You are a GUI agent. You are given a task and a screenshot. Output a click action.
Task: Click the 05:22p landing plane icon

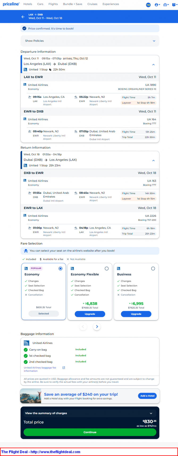(76, 97)
